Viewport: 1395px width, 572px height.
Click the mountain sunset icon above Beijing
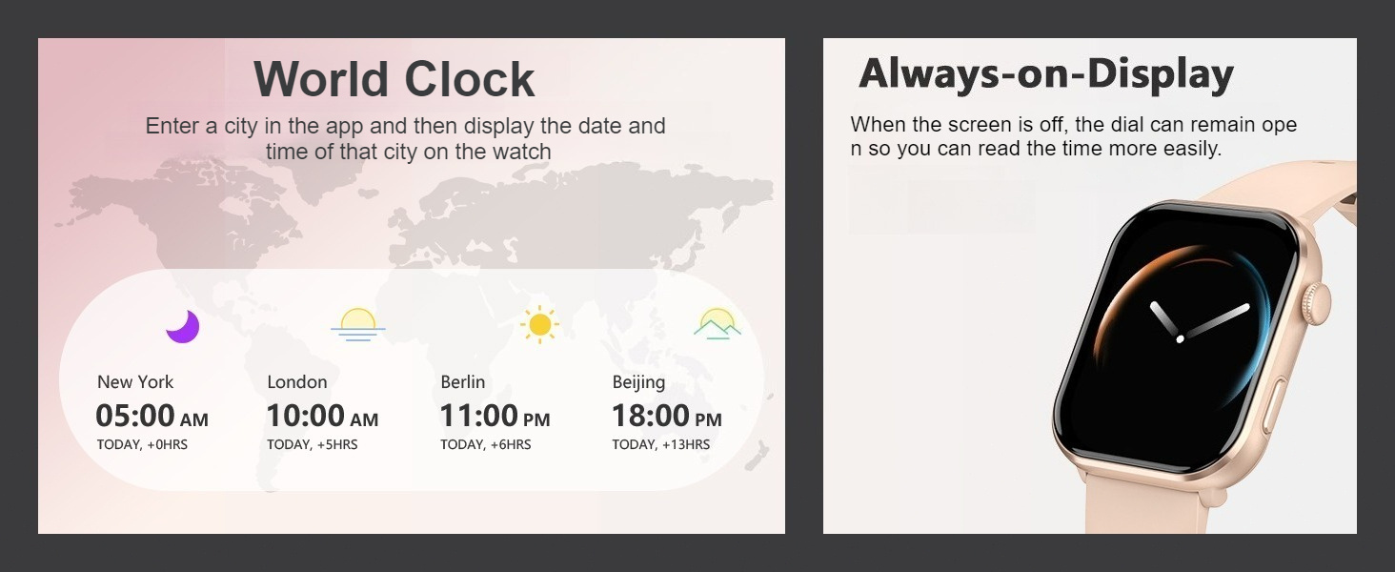717,324
